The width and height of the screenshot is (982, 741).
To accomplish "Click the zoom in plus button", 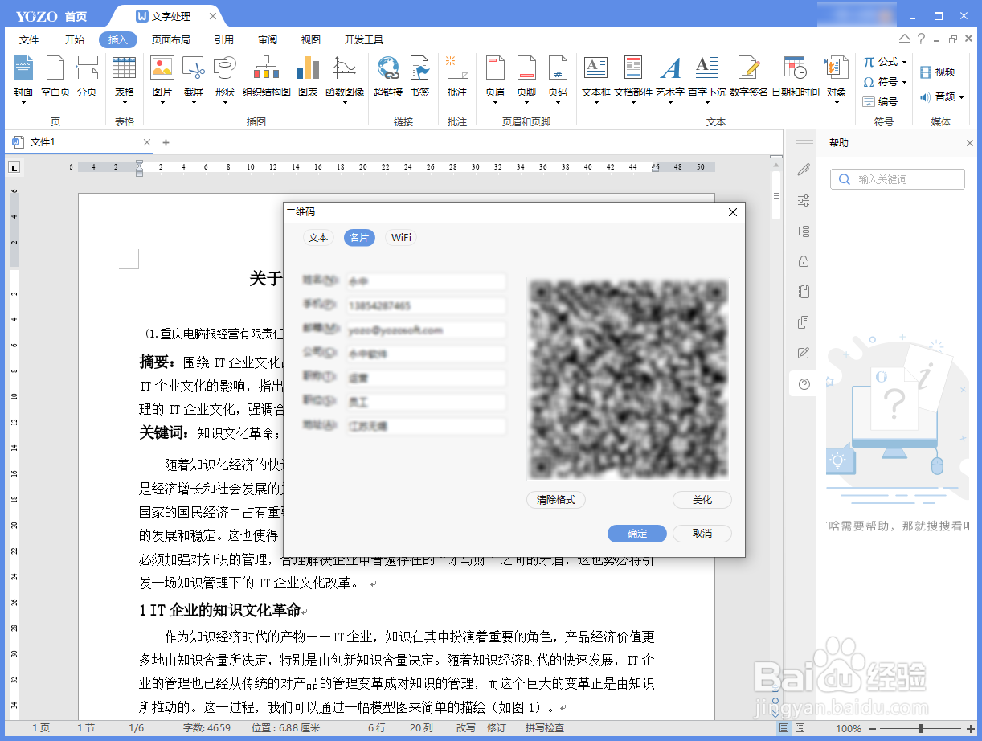I will pyautogui.click(x=972, y=728).
